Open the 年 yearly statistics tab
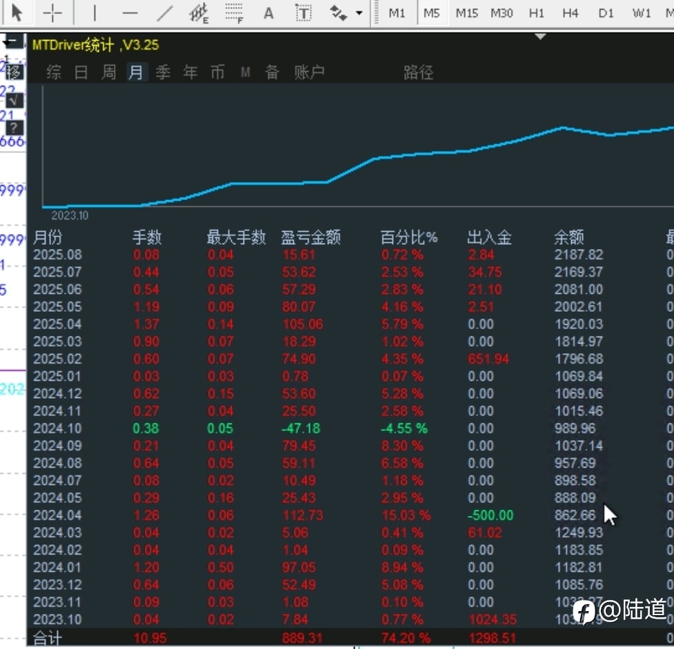Screen dimensions: 674x649 pos(190,72)
